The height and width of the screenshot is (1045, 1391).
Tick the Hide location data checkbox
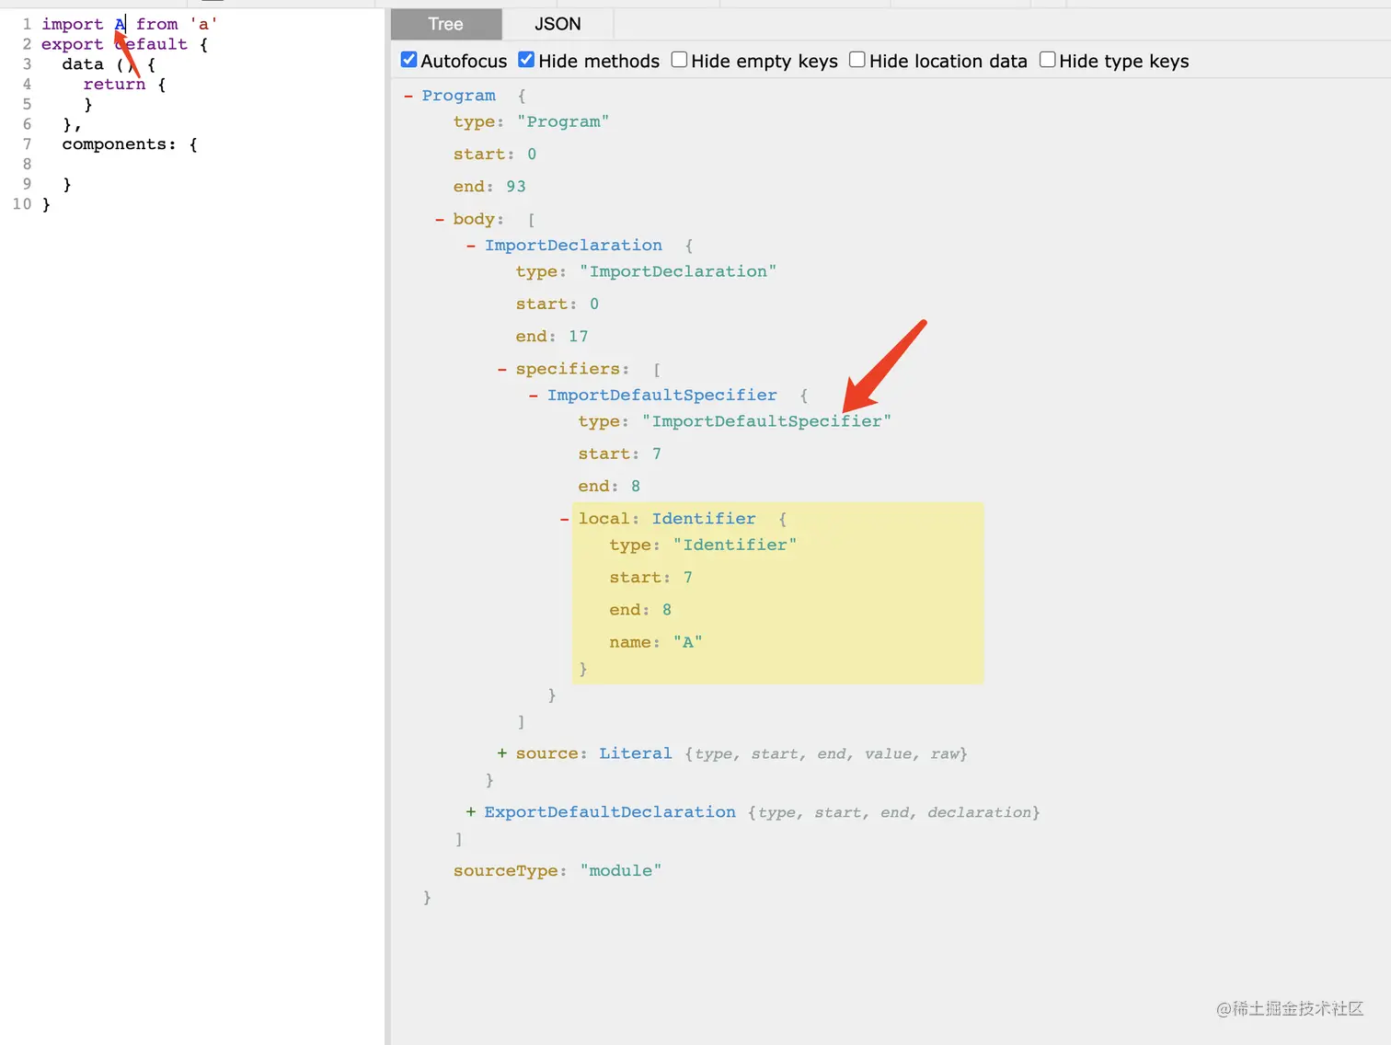[857, 60]
